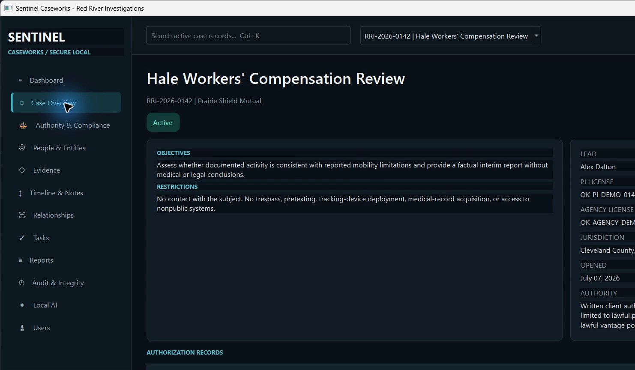The image size is (635, 370).
Task: Go to Authority & Compliance
Action: click(x=66, y=125)
